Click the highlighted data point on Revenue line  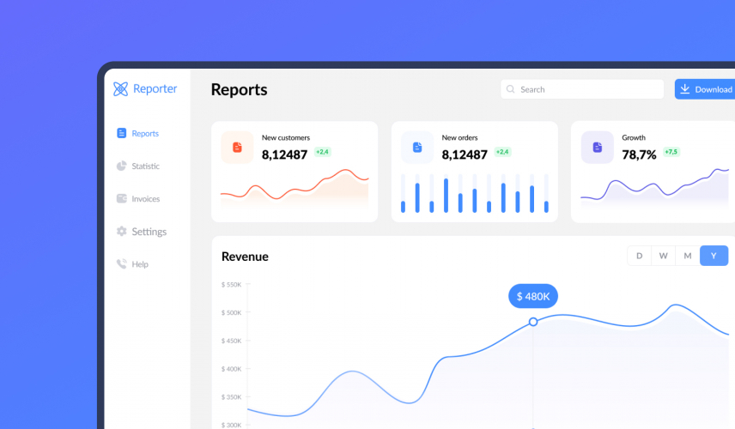click(533, 322)
